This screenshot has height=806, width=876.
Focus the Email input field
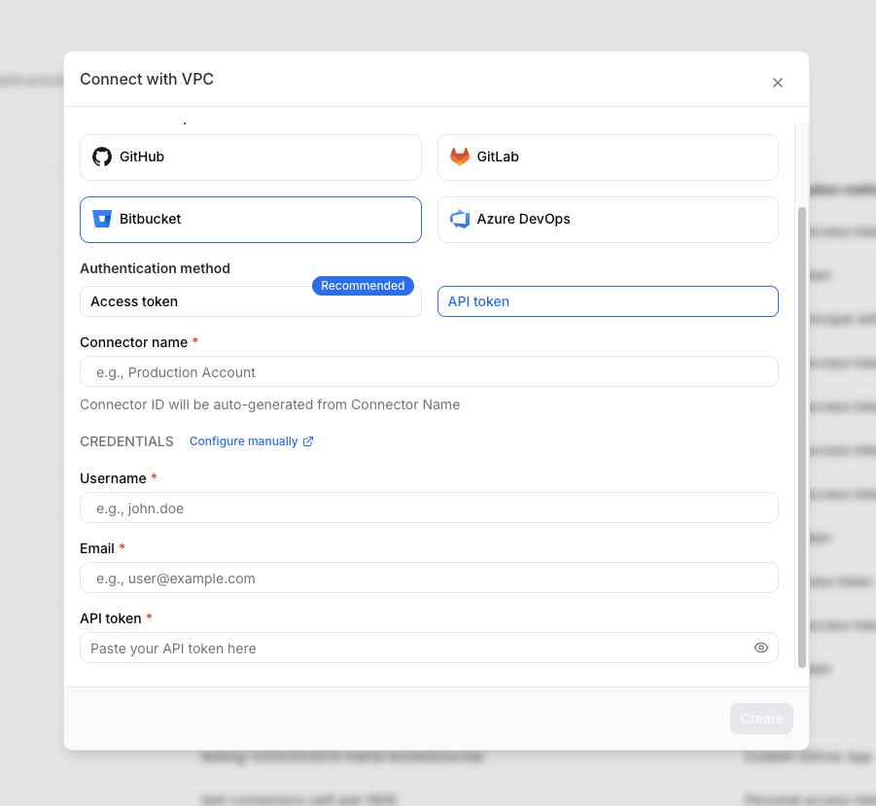(x=429, y=578)
